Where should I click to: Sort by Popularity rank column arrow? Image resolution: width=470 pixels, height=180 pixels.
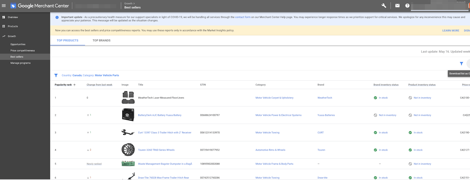tap(74, 85)
